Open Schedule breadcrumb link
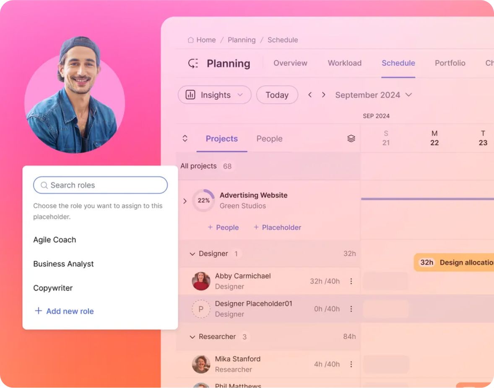 [283, 40]
